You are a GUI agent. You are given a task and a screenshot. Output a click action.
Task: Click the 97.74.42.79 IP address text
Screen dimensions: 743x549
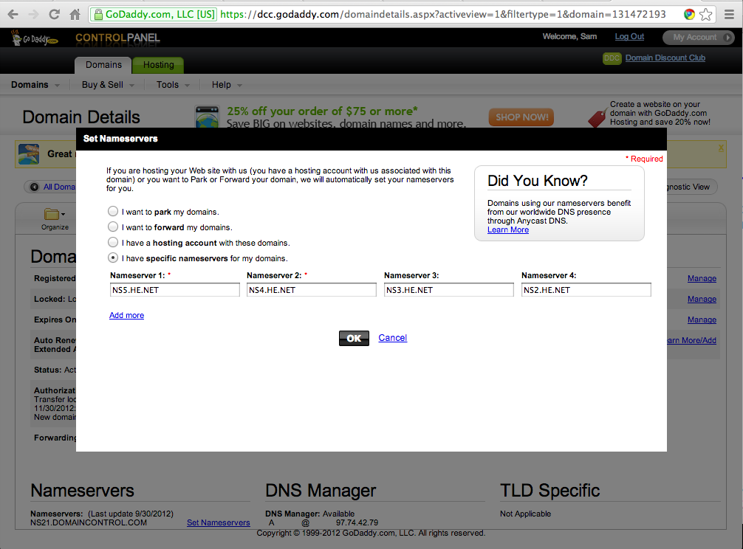tap(357, 522)
